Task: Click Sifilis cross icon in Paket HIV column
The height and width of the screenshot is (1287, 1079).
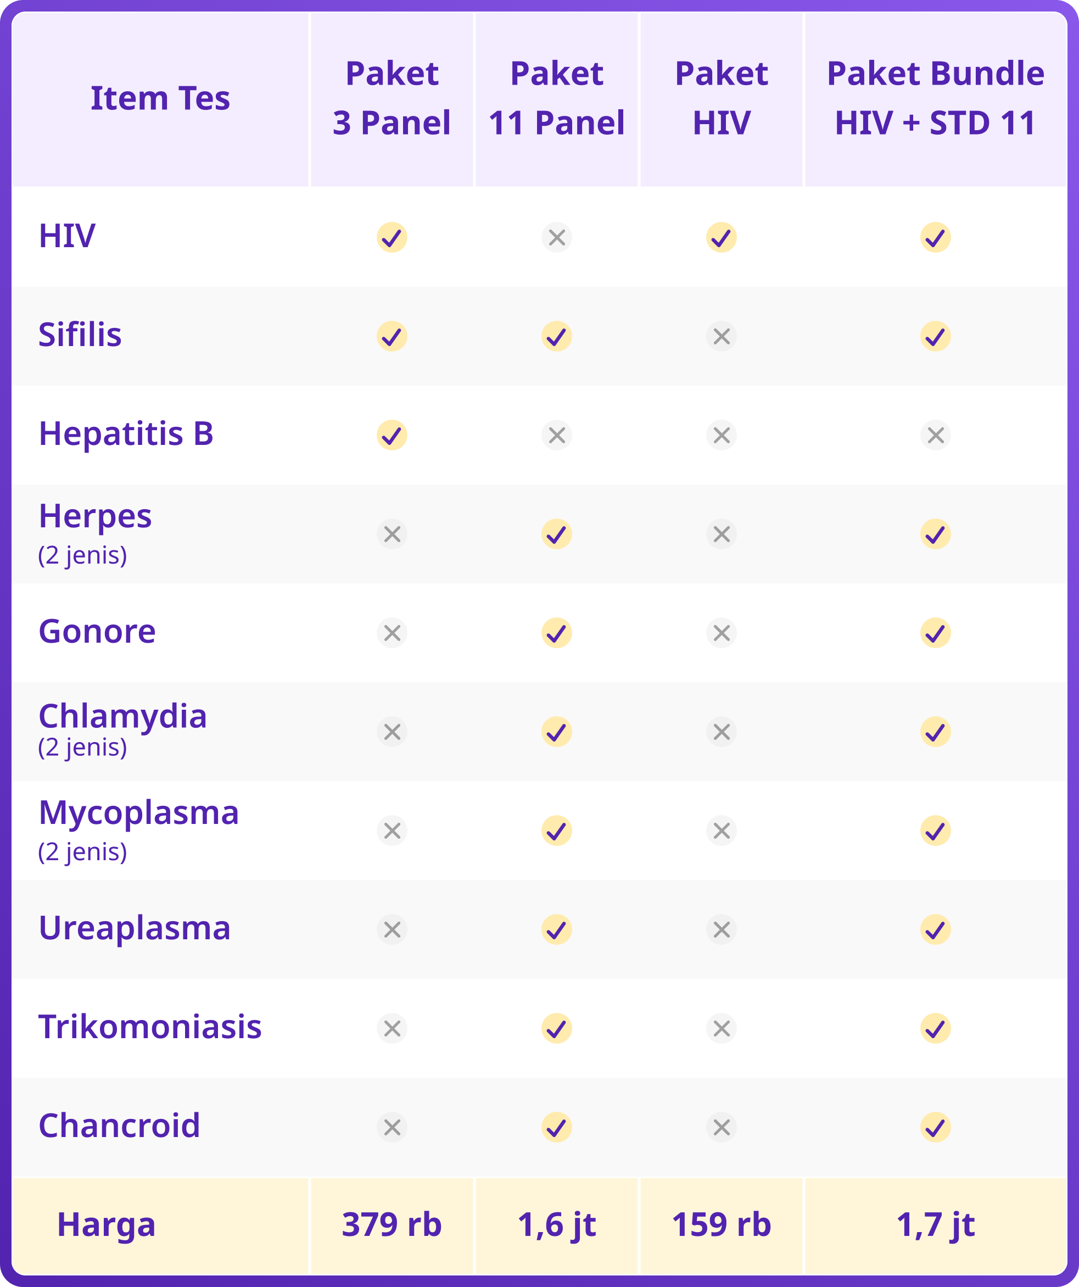Action: (x=721, y=336)
